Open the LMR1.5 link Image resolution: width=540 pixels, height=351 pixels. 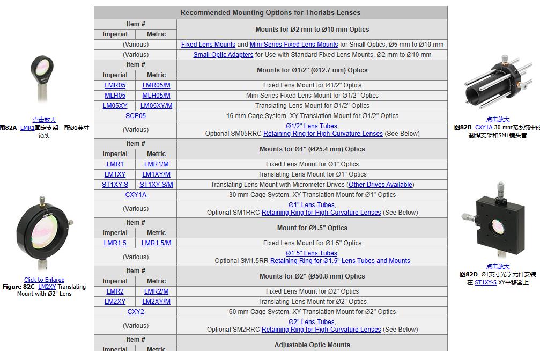coord(115,243)
